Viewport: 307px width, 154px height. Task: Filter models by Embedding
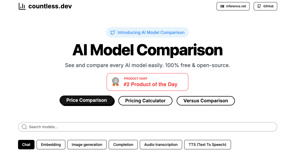click(x=51, y=145)
